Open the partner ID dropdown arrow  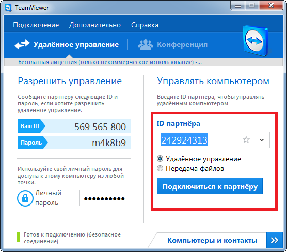[262, 140]
